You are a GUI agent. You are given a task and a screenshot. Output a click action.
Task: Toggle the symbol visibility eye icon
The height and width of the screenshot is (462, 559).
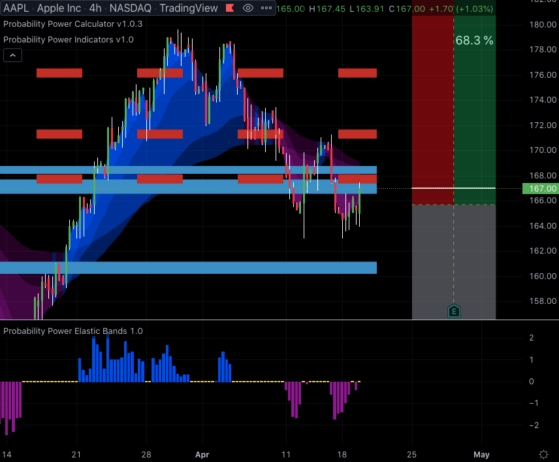pyautogui.click(x=248, y=8)
